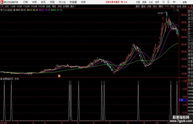Open the 资讯 menu

click(x=43, y=2)
